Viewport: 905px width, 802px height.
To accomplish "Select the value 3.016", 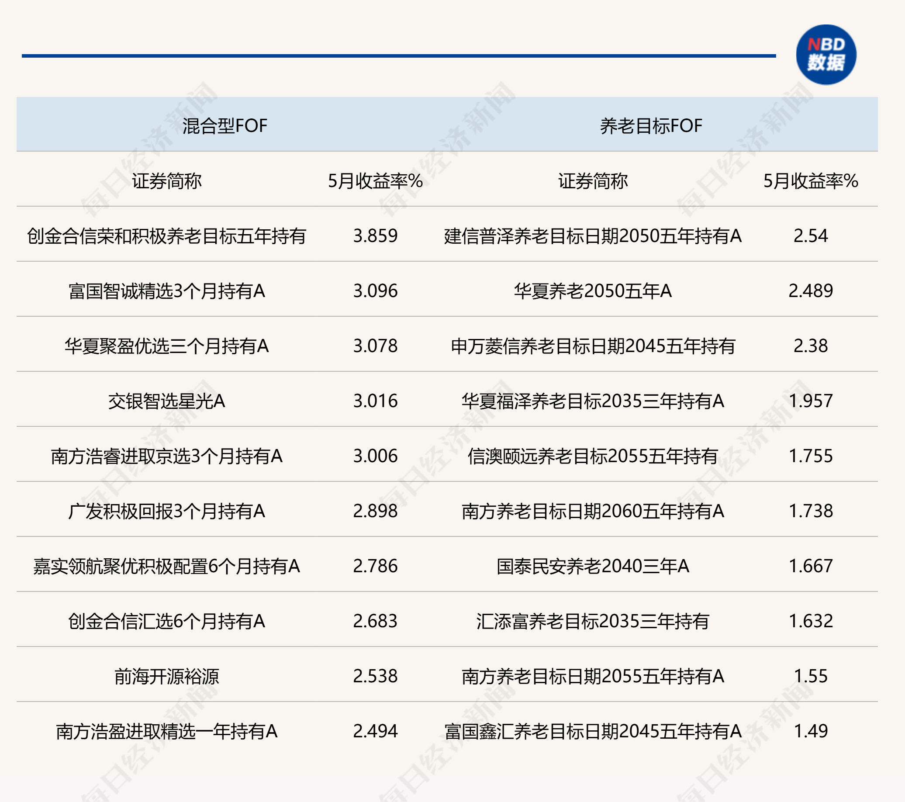I will pos(376,401).
